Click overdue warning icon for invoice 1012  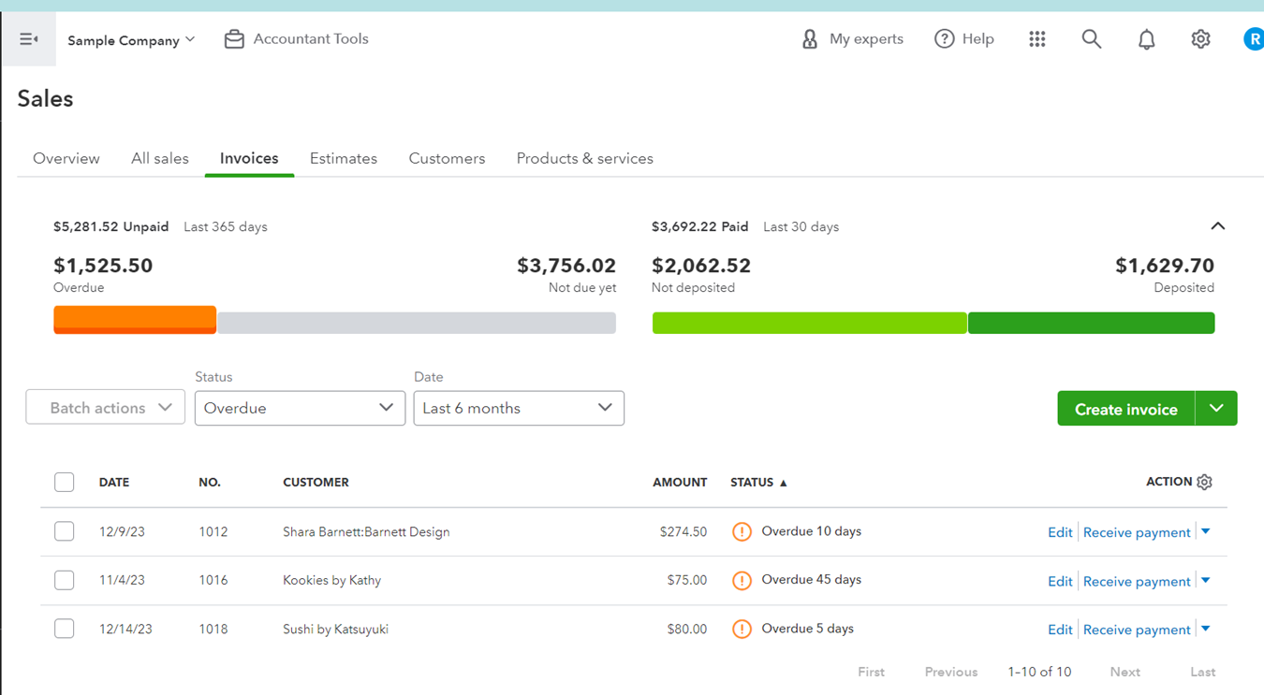point(742,532)
